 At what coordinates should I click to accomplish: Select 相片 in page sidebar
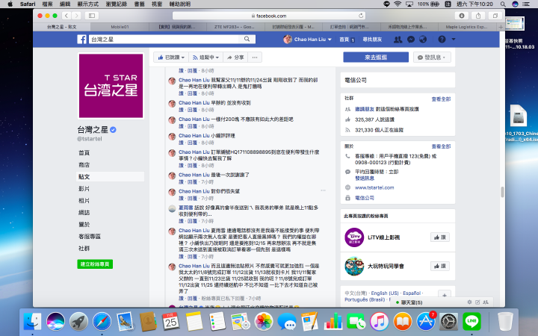(84, 201)
